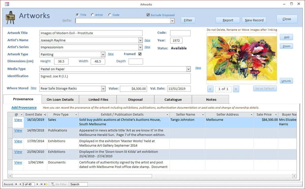Viewport: 305px width, 189px height.
Task: Open the Catalogue tab
Action: point(173,99)
